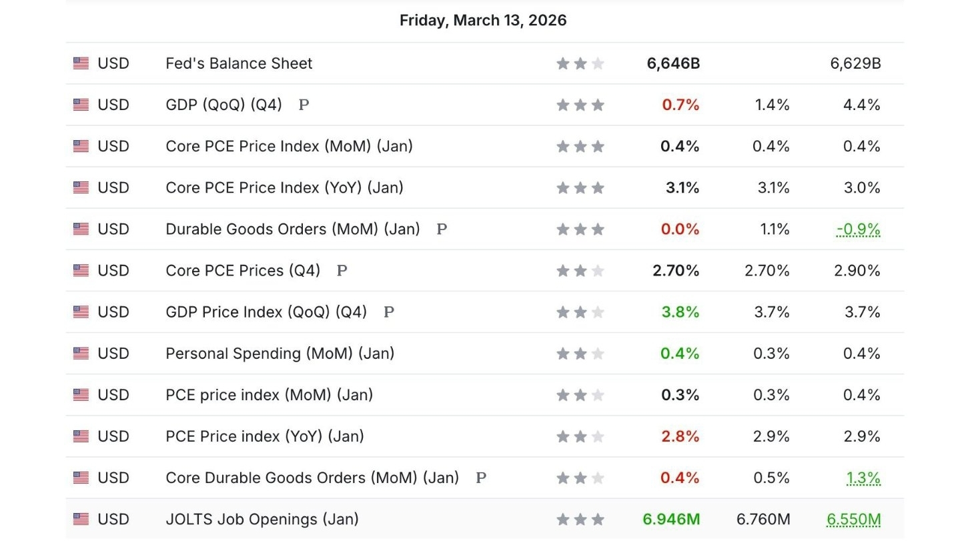Screen dimensions: 970x545
Task: Click the US flag in JOLTS Job Openings row
Action: [81, 519]
